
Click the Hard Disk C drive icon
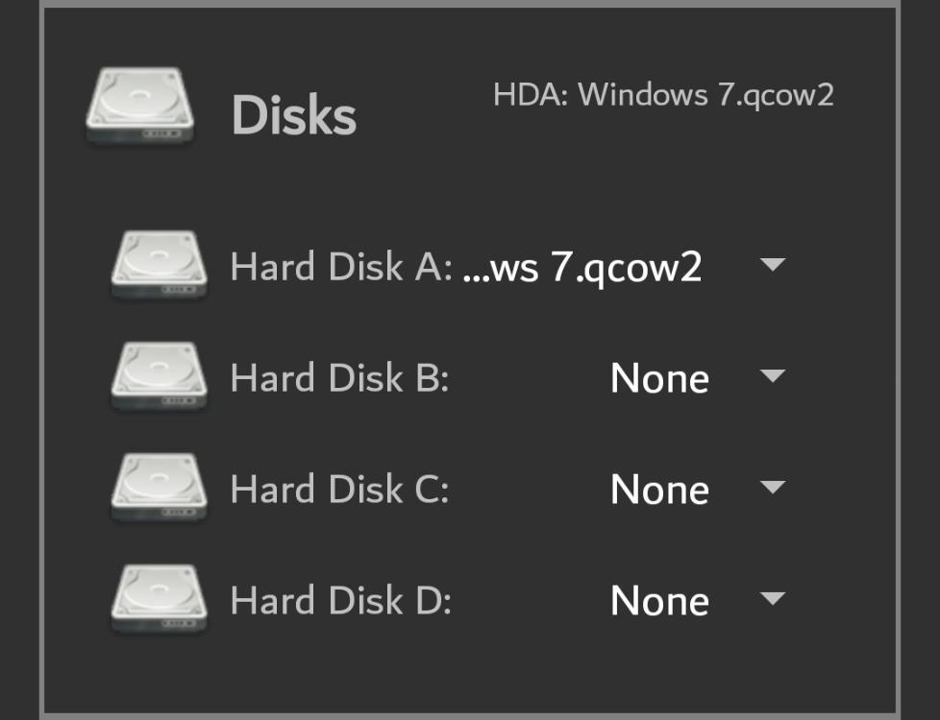coord(159,488)
